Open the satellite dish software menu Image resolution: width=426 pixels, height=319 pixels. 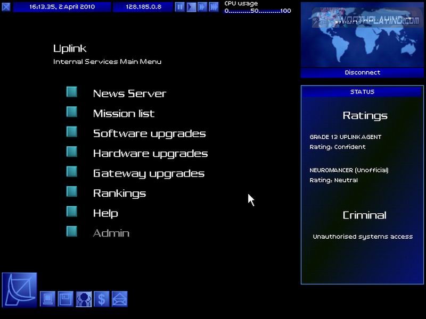point(20,290)
